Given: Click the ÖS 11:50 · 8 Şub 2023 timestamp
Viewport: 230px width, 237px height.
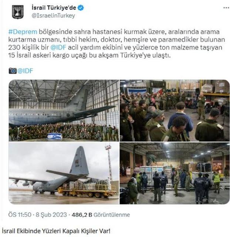Looking at the screenshot, I should [38, 215].
